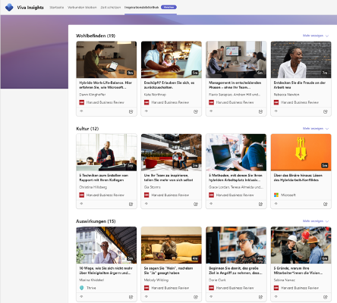
Task: Share the 'Hybride Work-Life-Balance' article
Action: (x=131, y=111)
